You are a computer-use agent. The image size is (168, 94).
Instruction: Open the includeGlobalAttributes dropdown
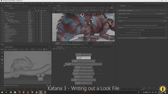153,32
